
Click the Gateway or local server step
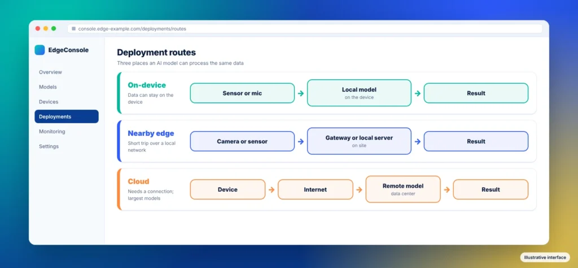point(359,141)
